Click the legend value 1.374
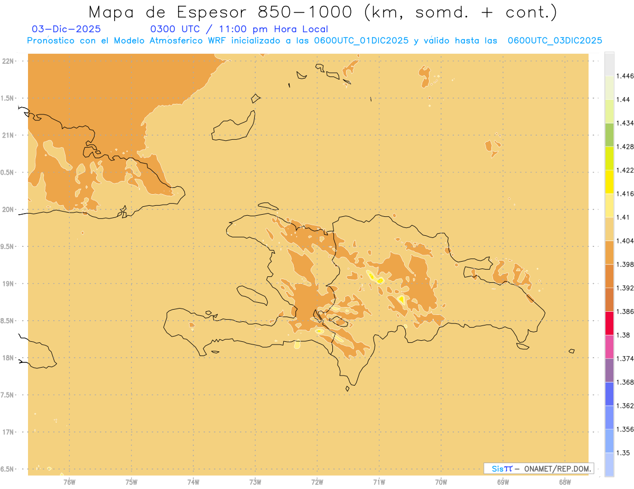 pos(626,359)
